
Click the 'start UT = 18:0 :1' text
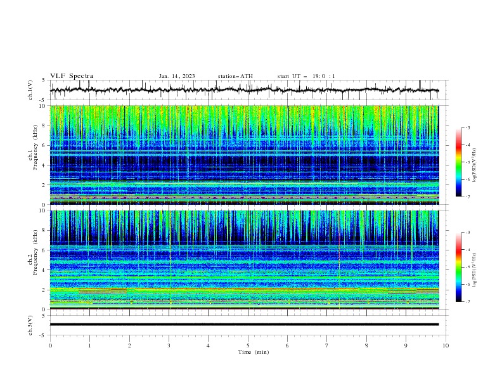pos(306,76)
